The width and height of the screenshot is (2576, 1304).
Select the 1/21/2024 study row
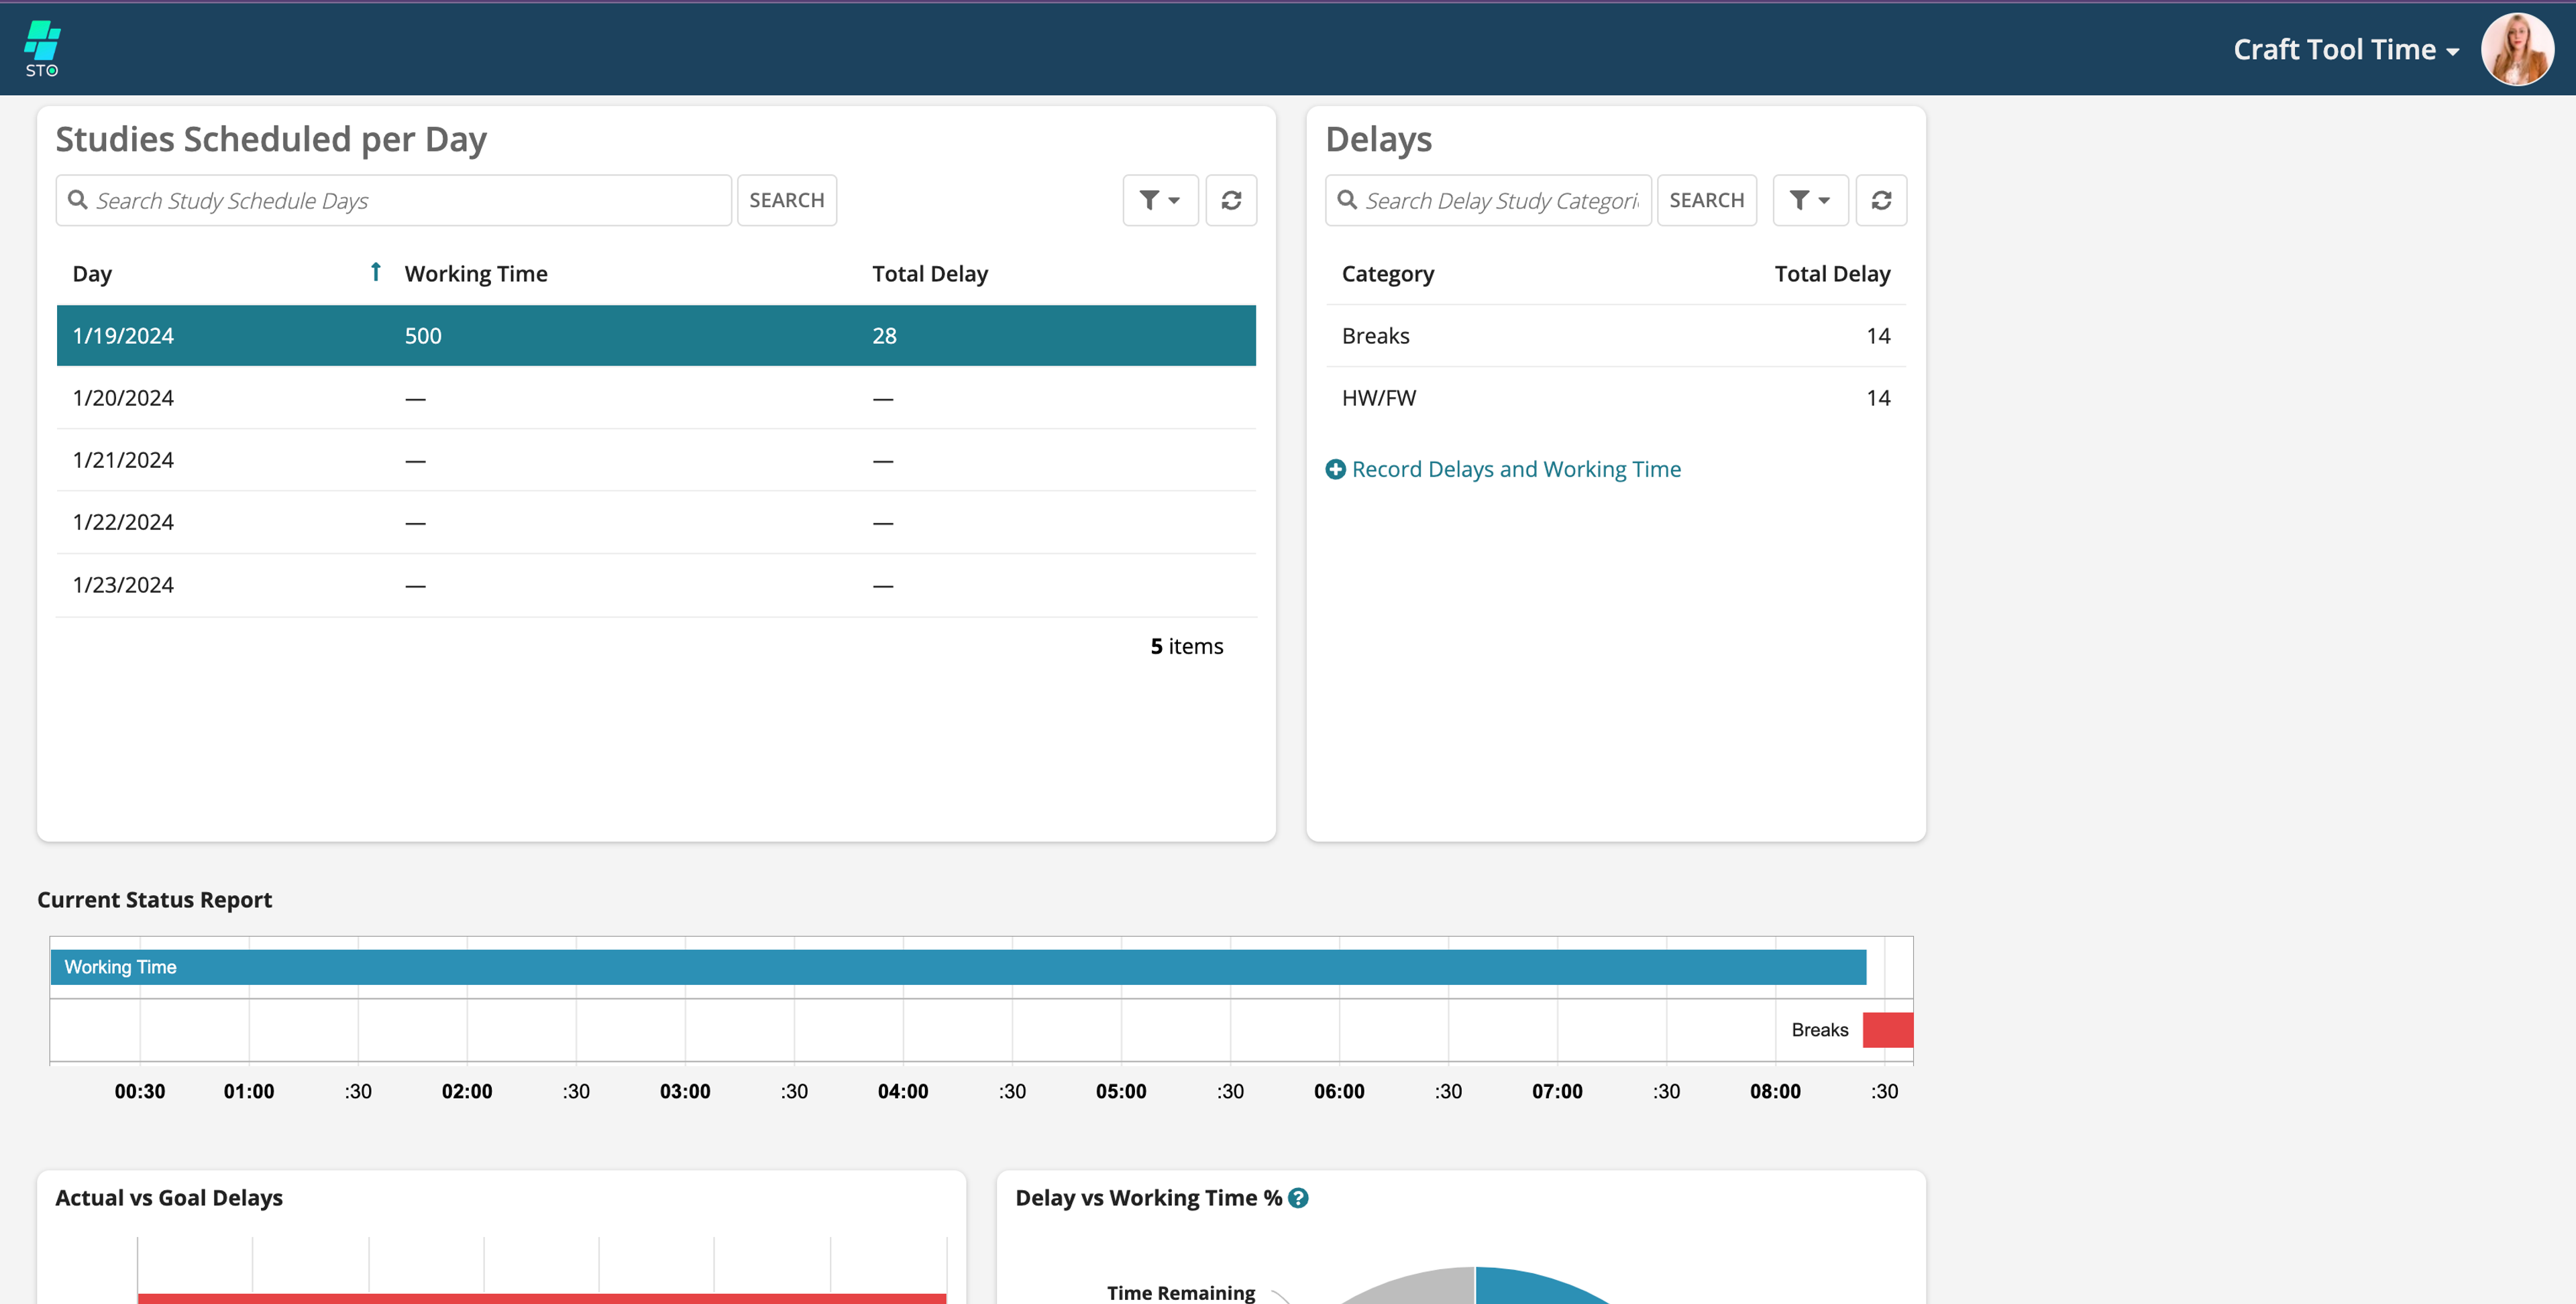pos(656,460)
